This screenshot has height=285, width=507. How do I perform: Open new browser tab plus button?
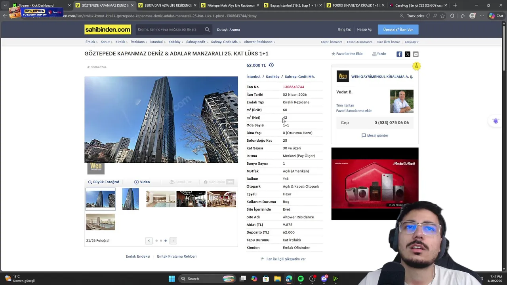click(455, 6)
